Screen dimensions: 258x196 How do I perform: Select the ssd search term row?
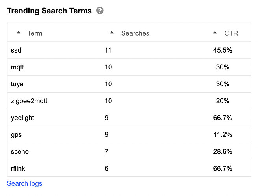(x=129, y=50)
